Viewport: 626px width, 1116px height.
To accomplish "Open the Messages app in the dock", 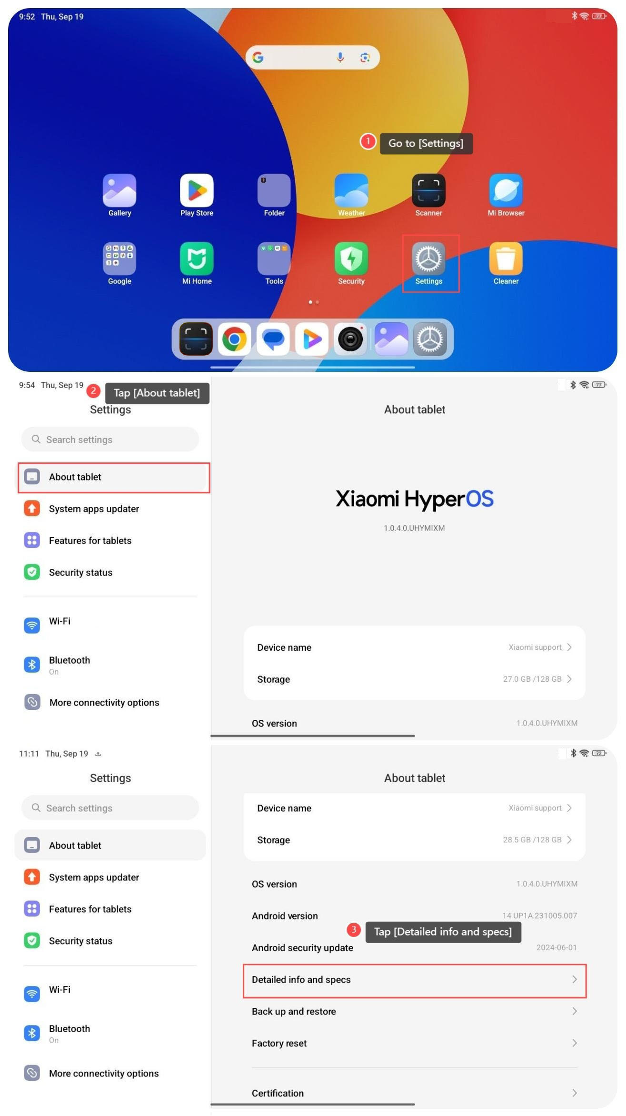I will point(273,339).
